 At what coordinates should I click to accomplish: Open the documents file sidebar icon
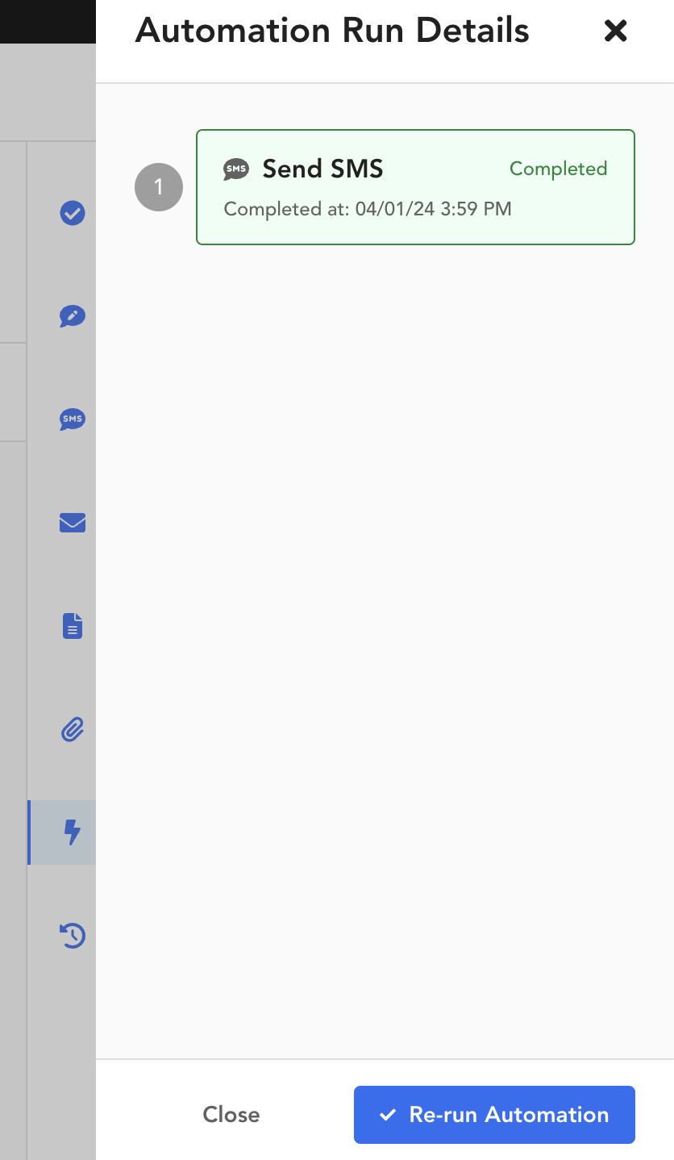click(x=73, y=626)
